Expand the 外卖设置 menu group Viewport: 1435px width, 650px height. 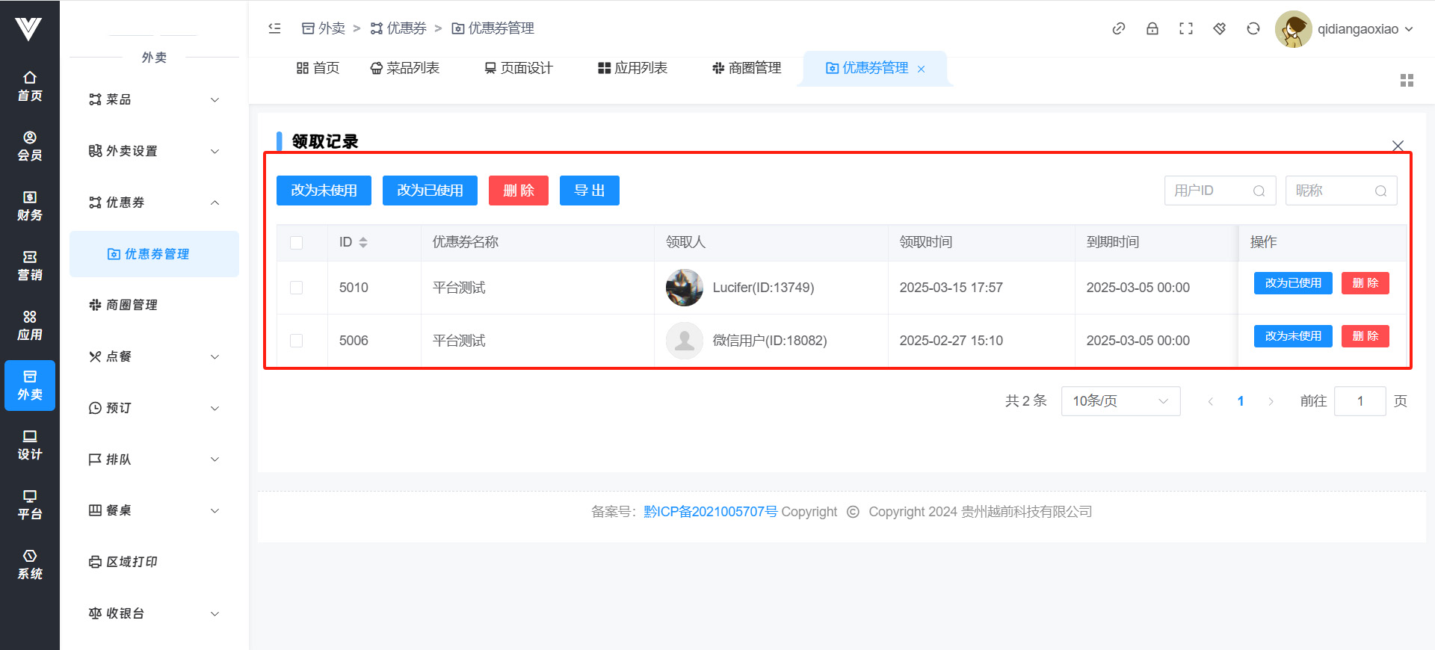pyautogui.click(x=153, y=151)
